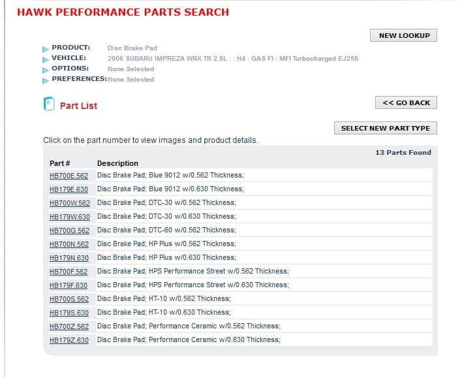Go back using << GO BACK button
This screenshot has height=378, width=462.
pyautogui.click(x=406, y=102)
